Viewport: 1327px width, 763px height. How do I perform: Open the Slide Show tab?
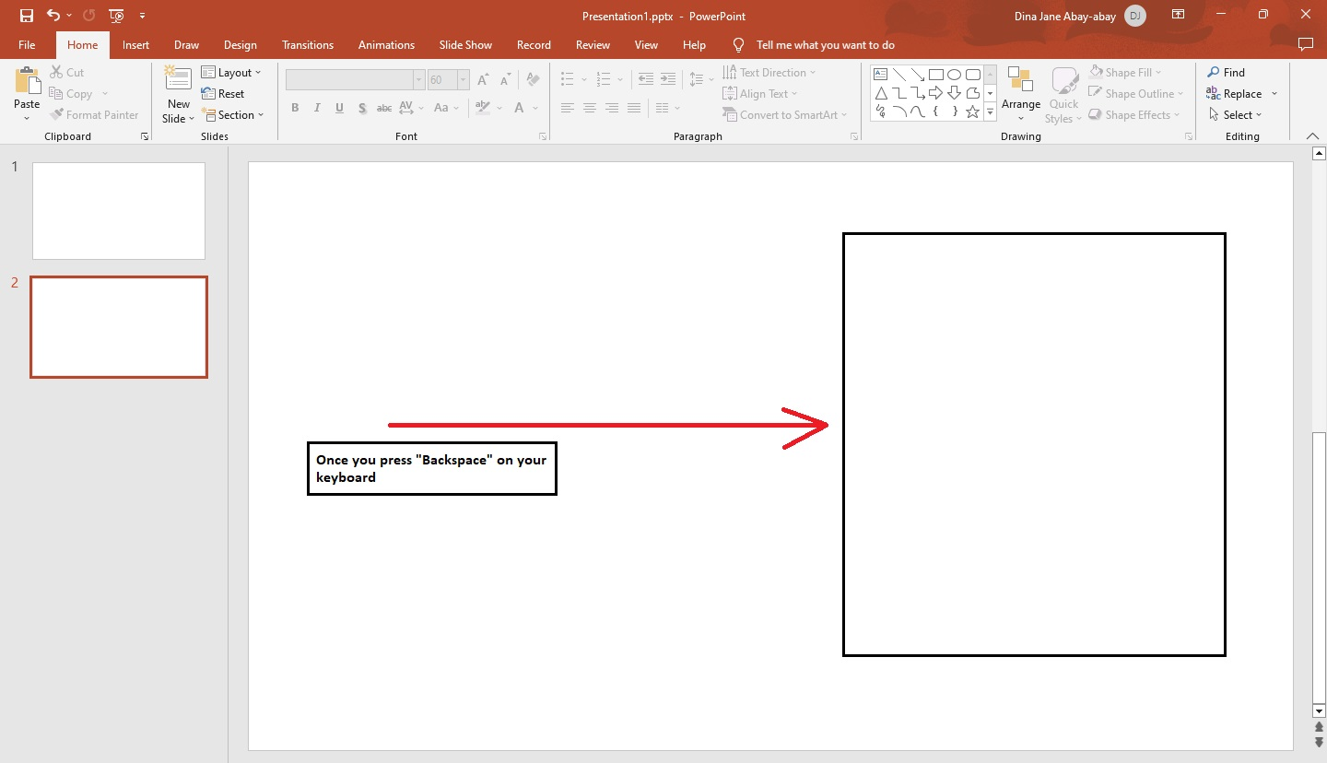pyautogui.click(x=465, y=44)
